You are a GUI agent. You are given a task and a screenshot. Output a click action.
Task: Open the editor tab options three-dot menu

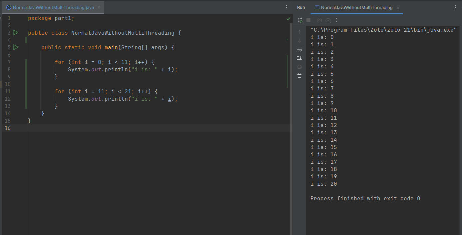286,7
